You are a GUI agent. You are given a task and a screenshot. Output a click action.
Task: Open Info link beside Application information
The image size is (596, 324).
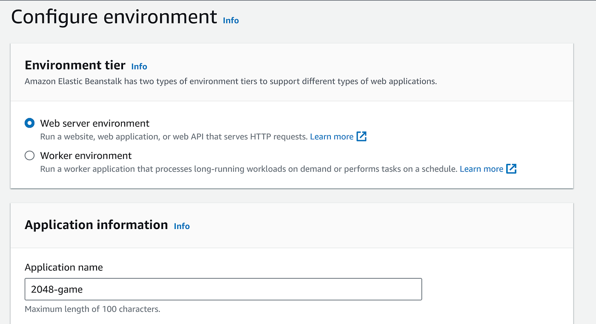click(x=182, y=226)
